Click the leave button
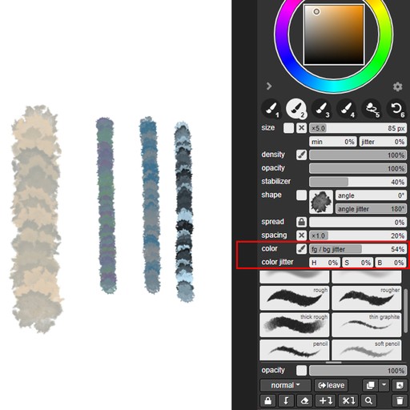 tap(331, 385)
